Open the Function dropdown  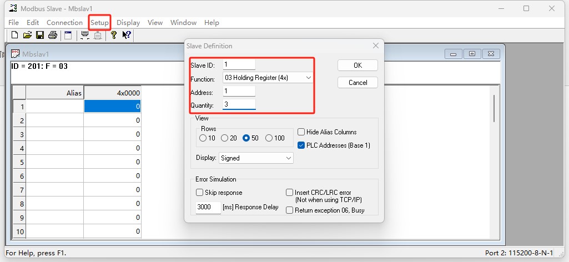(x=268, y=78)
